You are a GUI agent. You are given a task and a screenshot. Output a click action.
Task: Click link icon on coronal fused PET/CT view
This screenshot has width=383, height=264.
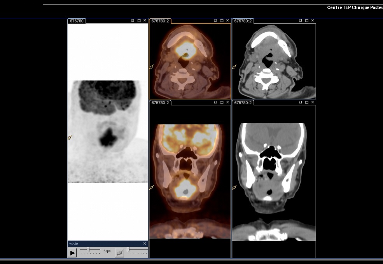tap(151, 187)
